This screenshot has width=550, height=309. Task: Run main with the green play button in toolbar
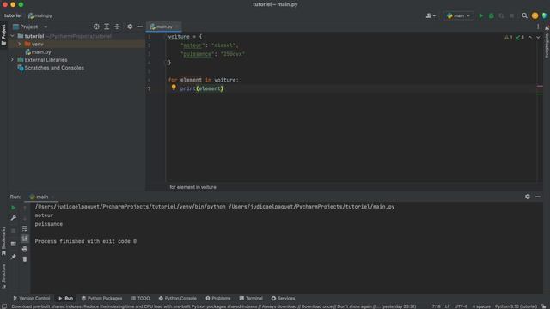pos(481,15)
